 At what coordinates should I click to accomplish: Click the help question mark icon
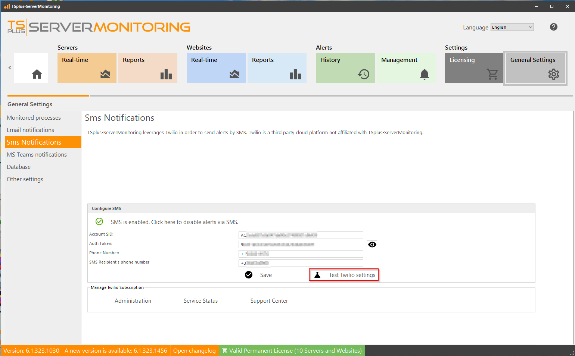coord(553,27)
